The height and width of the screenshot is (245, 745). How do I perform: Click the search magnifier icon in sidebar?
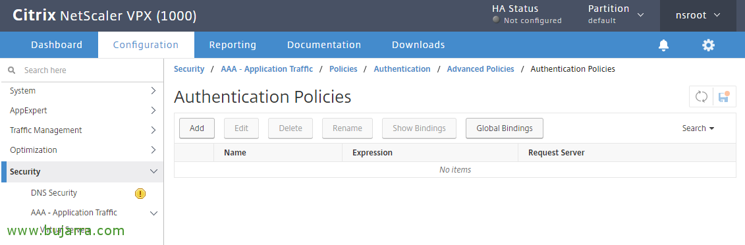pyautogui.click(x=12, y=70)
